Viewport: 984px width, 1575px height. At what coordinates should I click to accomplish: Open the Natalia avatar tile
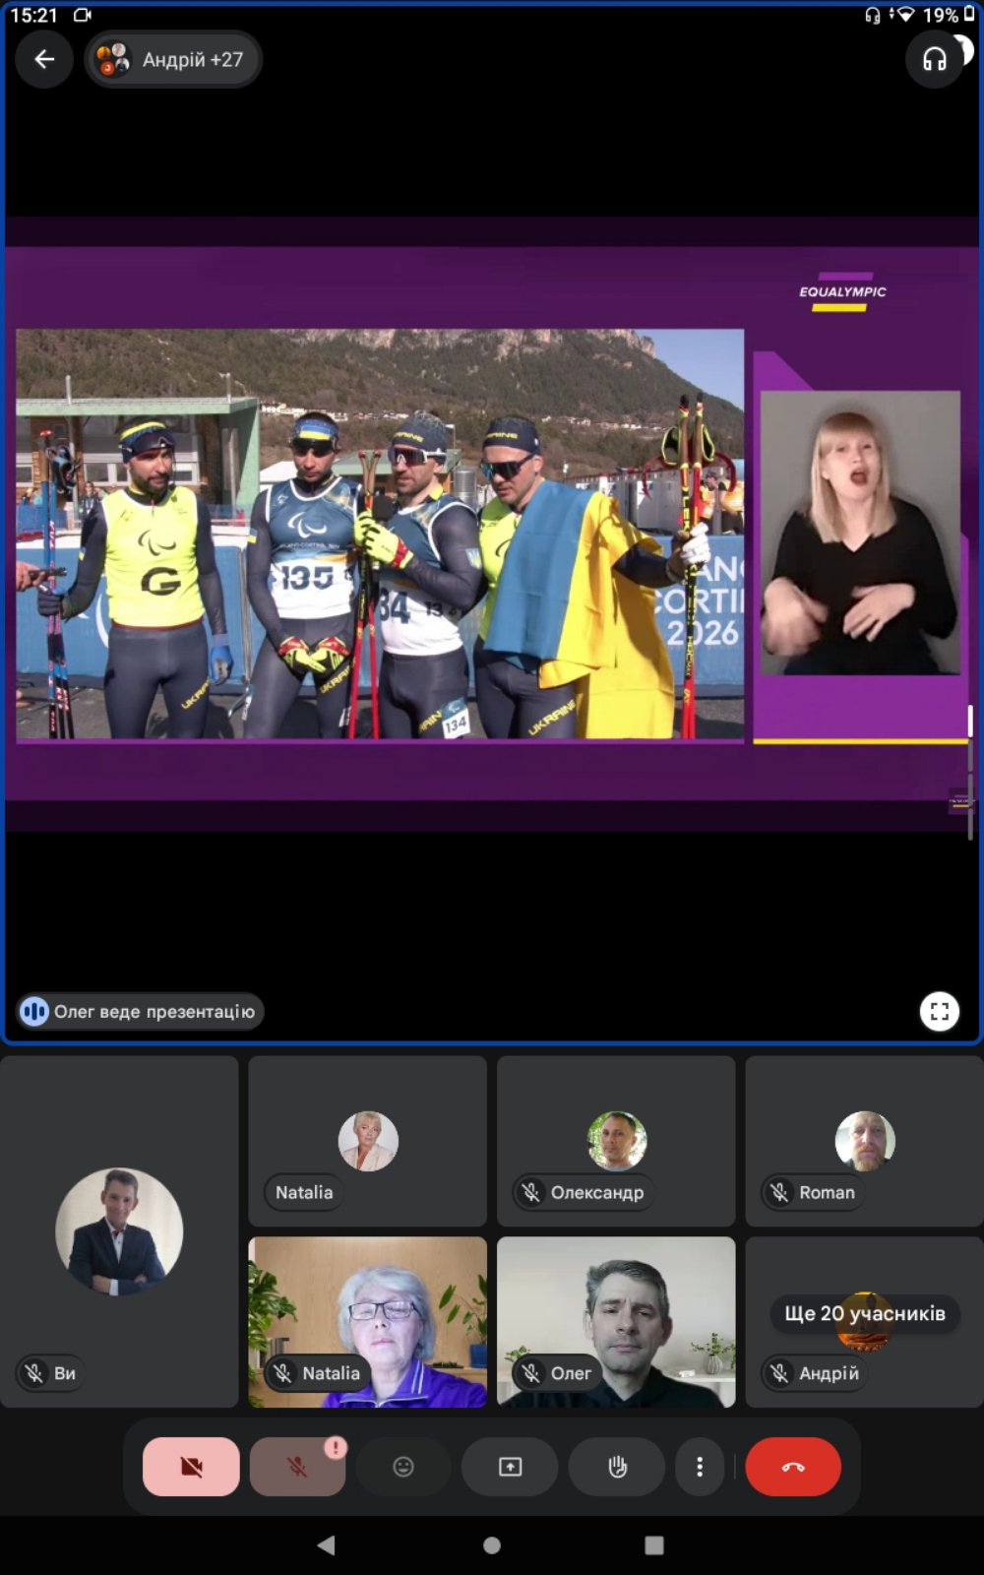[367, 1141]
